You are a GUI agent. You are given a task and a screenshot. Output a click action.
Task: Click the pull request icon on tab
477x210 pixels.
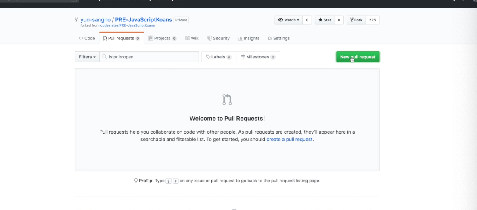coord(105,38)
